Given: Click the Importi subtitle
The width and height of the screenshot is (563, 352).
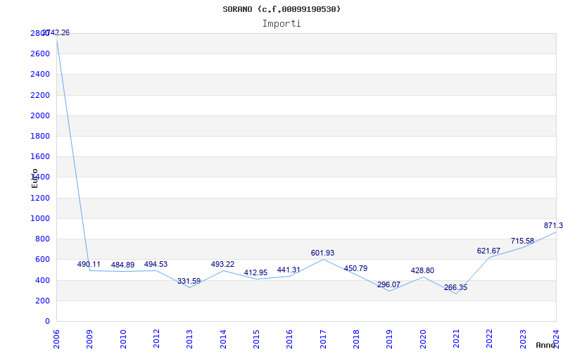Looking at the screenshot, I should coord(281,24).
